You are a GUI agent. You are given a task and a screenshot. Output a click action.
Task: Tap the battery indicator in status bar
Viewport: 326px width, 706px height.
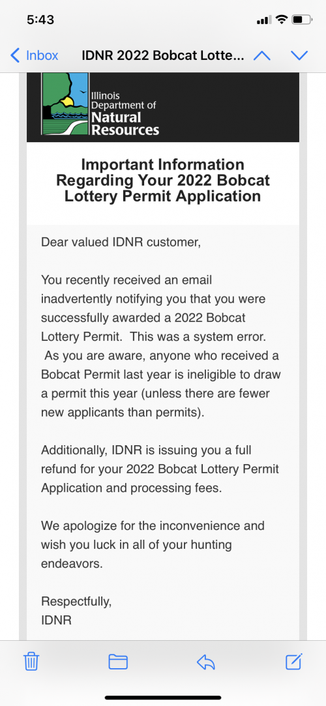[302, 20]
